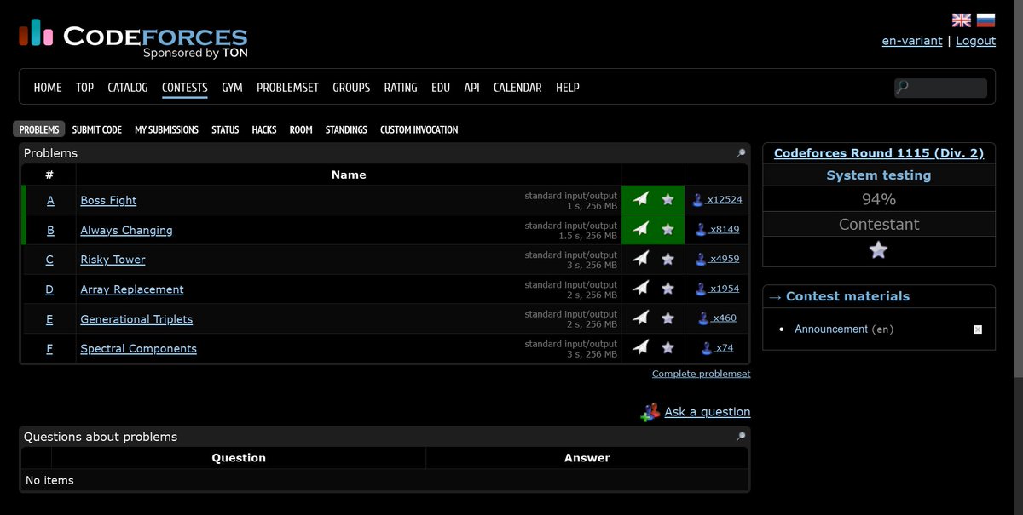The width and height of the screenshot is (1023, 515).
Task: Switch to the ROOM tab
Action: click(301, 129)
